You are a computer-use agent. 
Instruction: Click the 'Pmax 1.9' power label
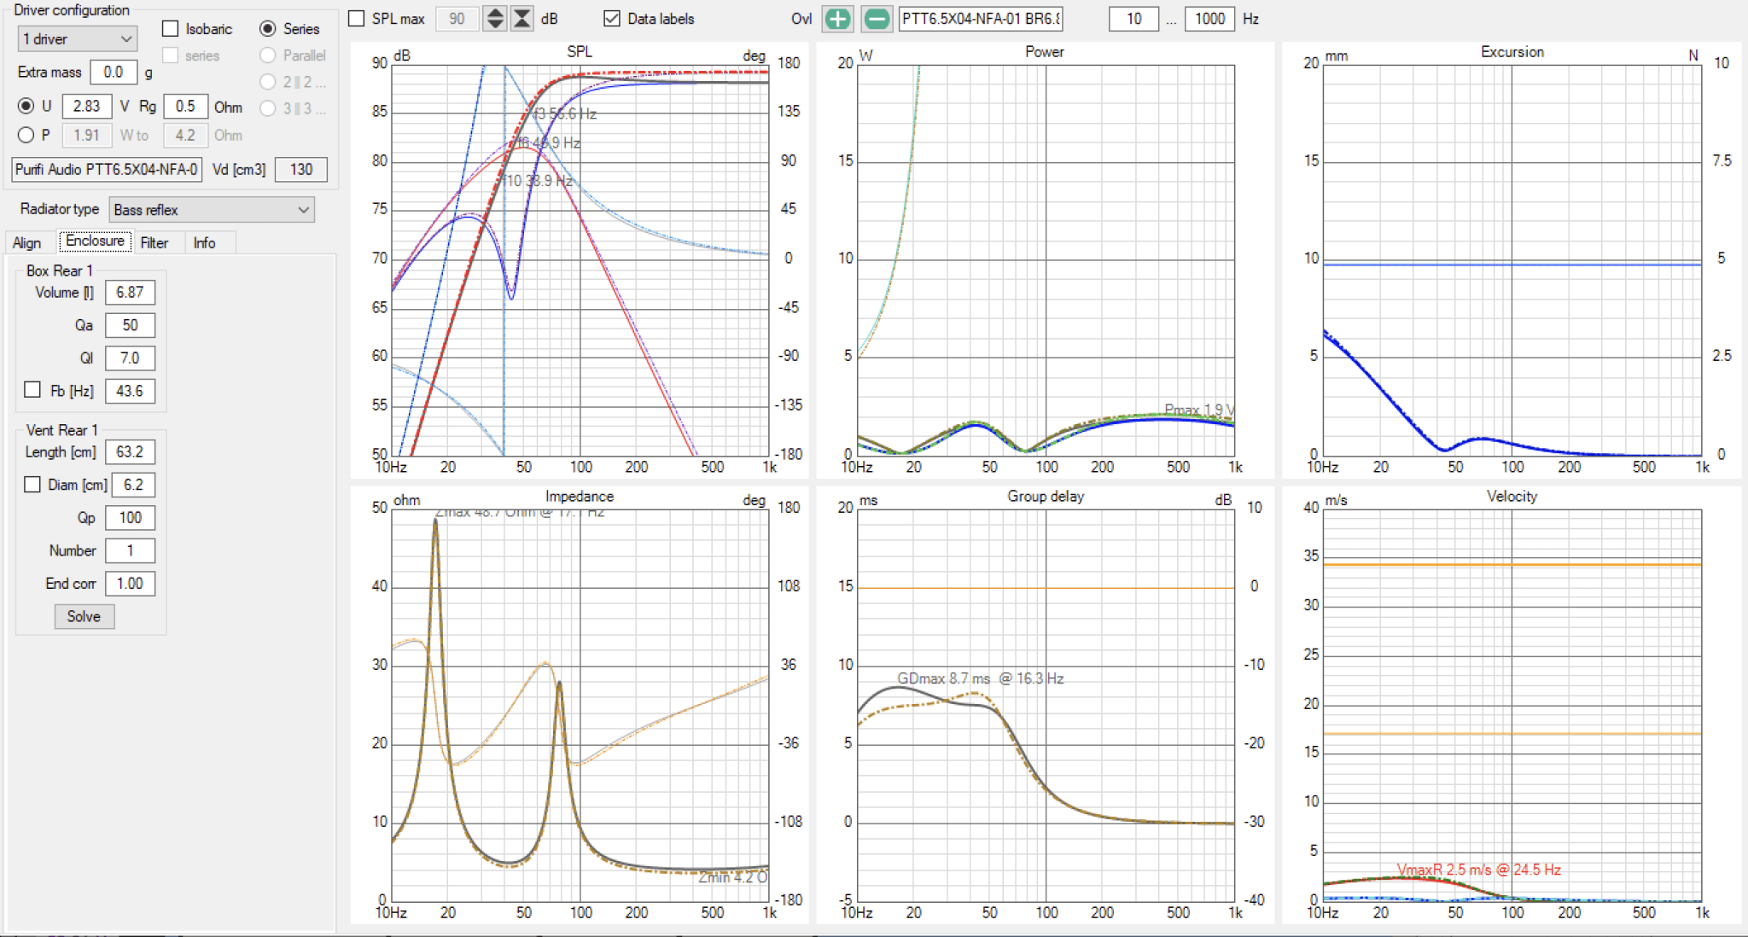1199,410
